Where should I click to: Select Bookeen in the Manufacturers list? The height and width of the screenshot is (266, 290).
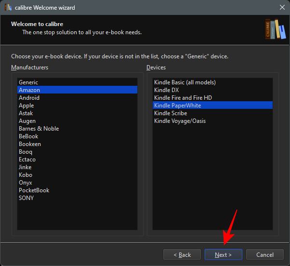pos(30,144)
